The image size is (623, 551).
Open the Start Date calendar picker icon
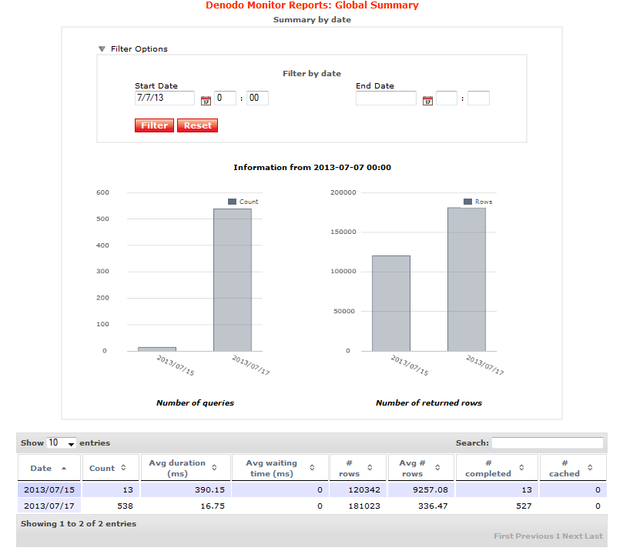pyautogui.click(x=206, y=101)
